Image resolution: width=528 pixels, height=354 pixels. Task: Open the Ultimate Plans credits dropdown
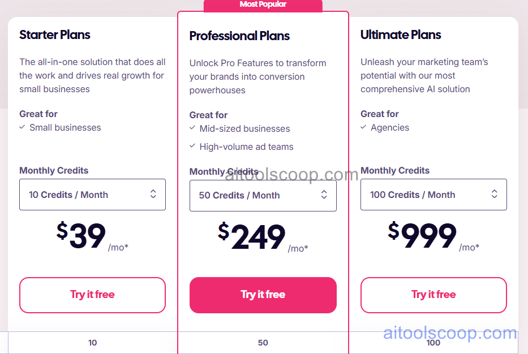pos(433,195)
